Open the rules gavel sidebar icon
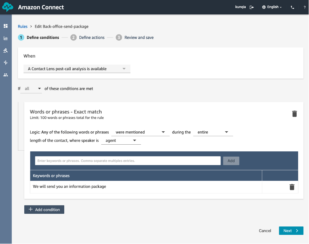Viewport: 309px width, 244px height. pyautogui.click(x=6, y=50)
